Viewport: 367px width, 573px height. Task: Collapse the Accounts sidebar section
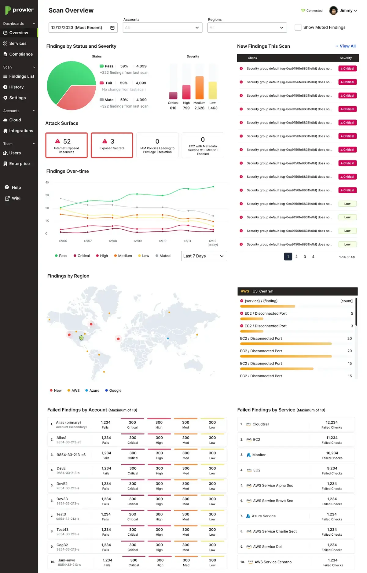point(34,111)
